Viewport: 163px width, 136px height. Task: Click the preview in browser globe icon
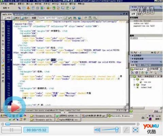click(79, 18)
